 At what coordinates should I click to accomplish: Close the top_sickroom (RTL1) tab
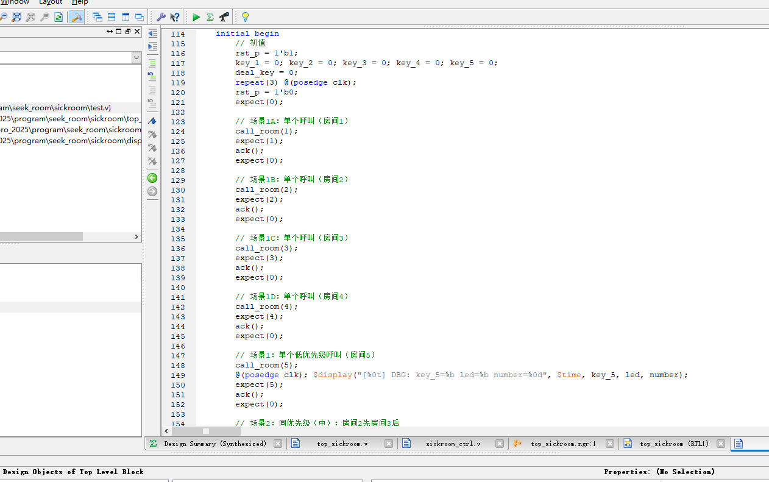click(721, 444)
